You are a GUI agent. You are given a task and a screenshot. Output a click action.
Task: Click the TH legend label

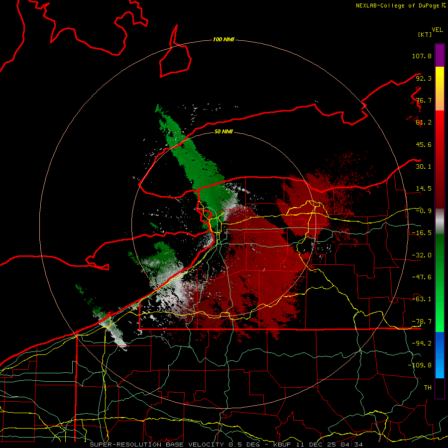[428, 388]
